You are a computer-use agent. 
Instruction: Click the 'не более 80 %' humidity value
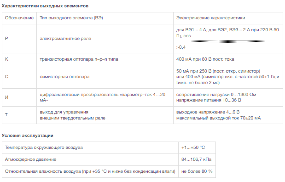197,171
